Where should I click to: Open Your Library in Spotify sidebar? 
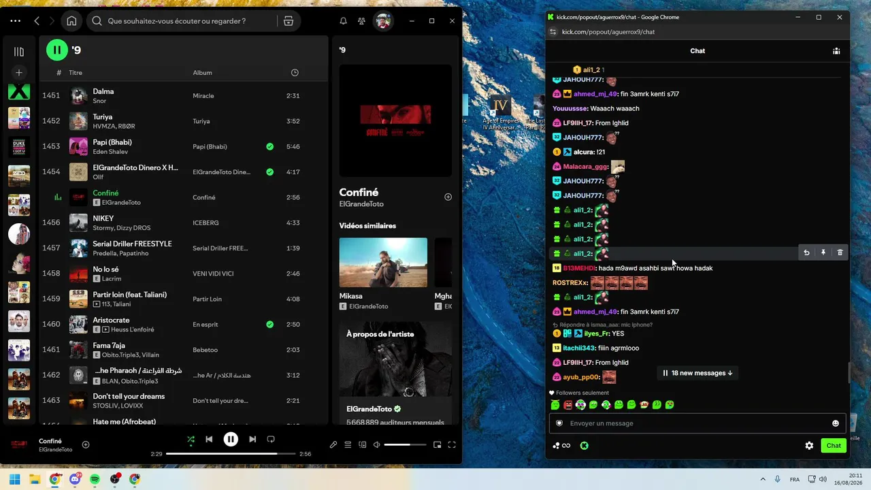coord(19,52)
